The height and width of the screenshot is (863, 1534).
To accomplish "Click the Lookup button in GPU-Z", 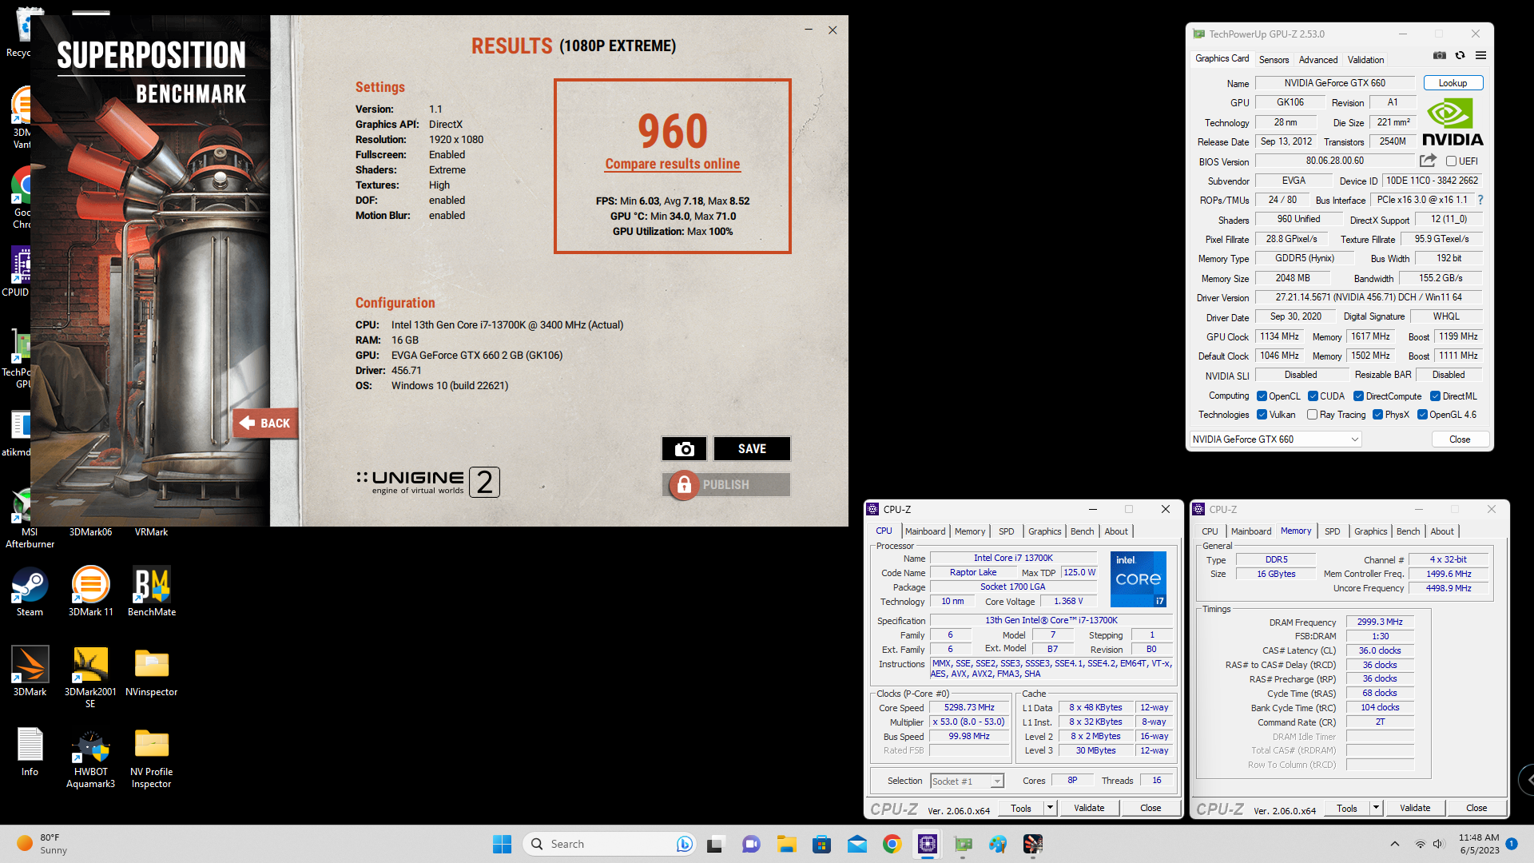I will pos(1453,83).
